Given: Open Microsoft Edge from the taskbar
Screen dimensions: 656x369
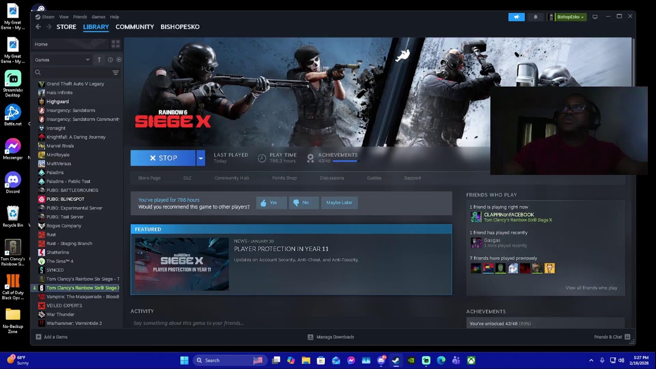Looking at the screenshot, I should point(441,360).
